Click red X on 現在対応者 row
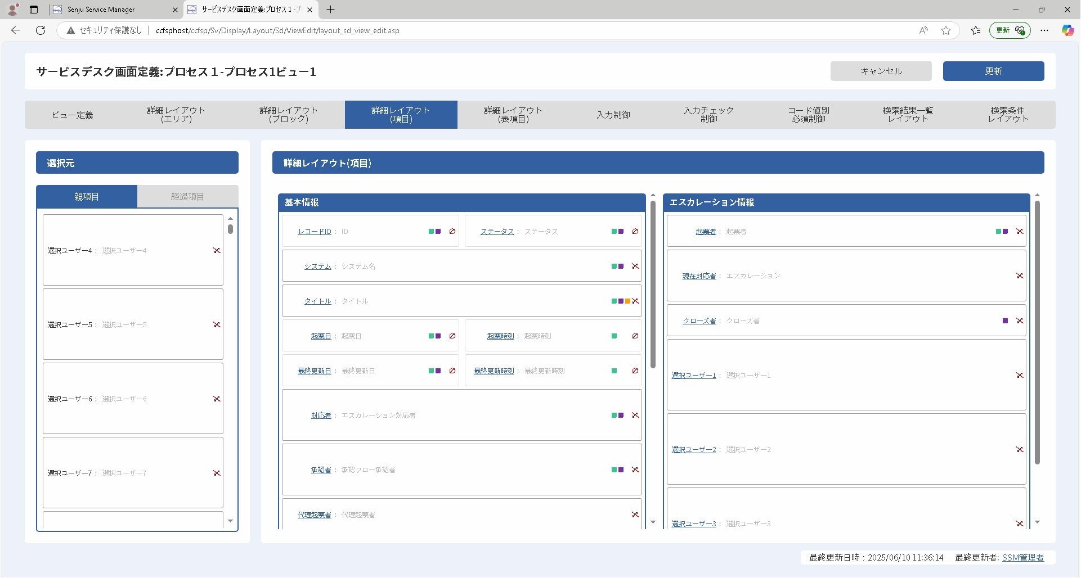 pos(1020,276)
